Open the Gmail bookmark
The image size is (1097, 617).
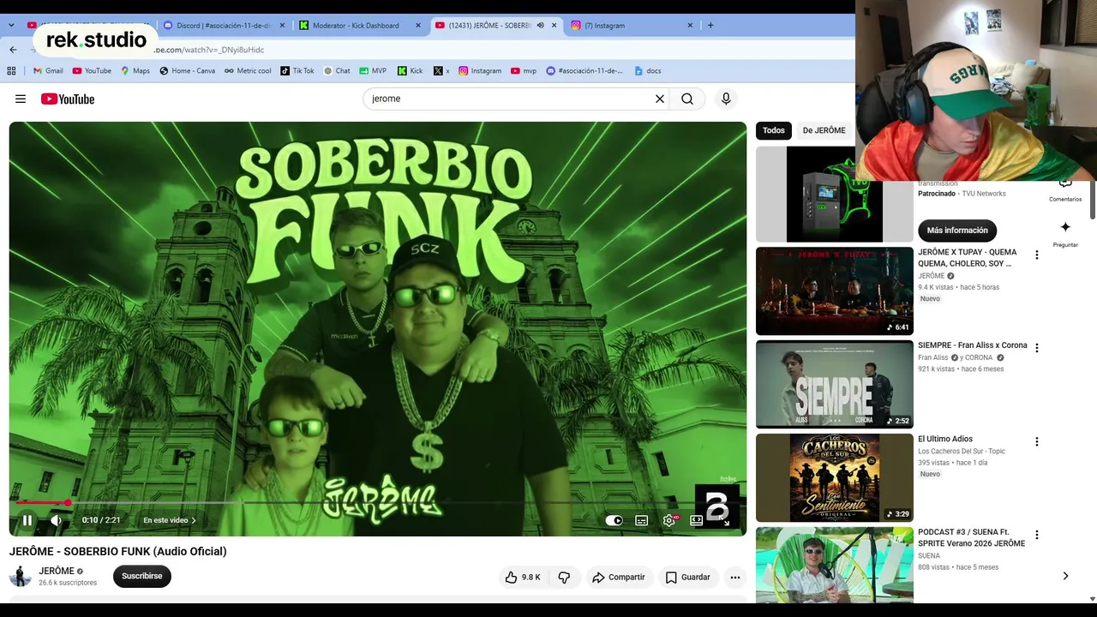click(x=48, y=71)
